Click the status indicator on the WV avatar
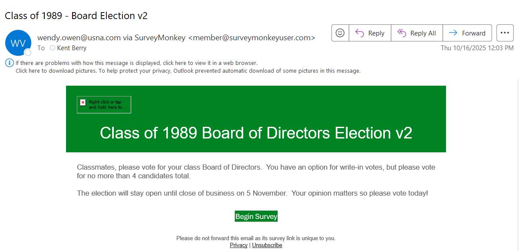The image size is (519, 251). [x=28, y=52]
